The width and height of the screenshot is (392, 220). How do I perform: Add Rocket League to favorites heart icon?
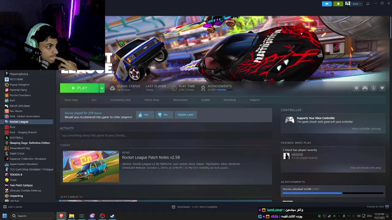[382, 88]
